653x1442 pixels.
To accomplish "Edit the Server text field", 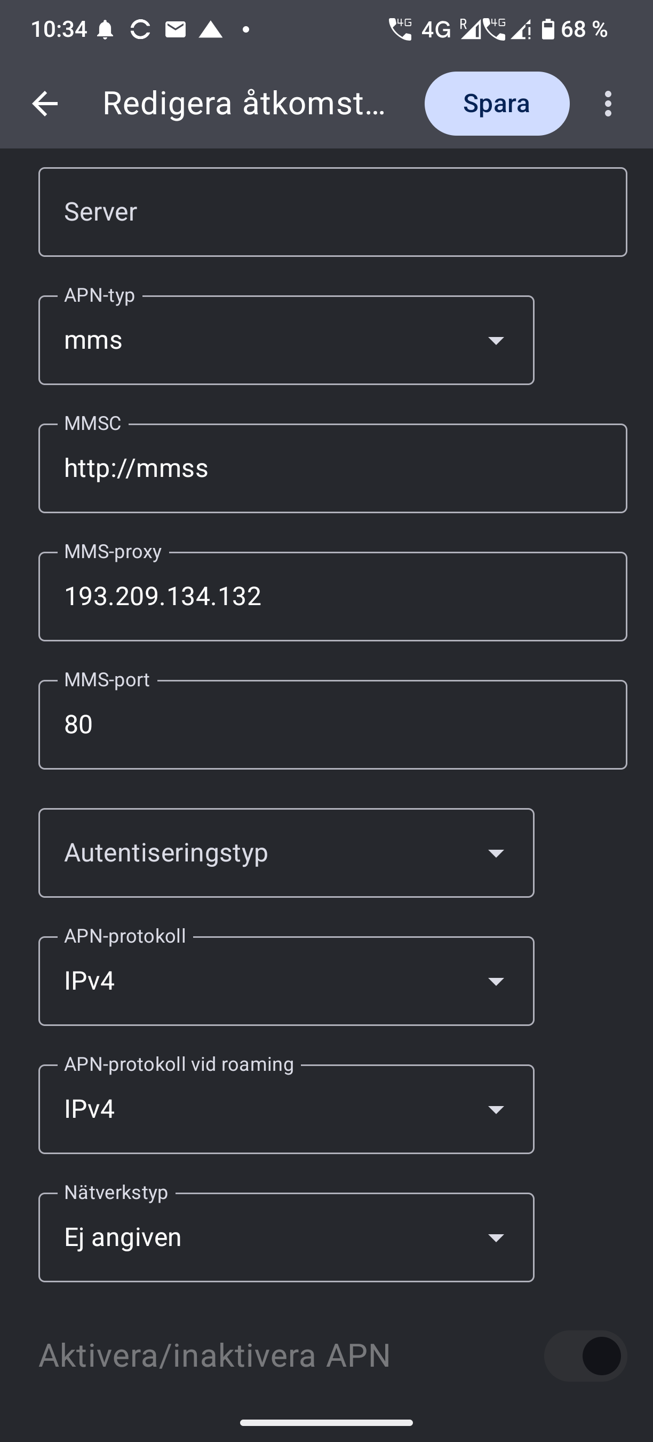I will [333, 212].
